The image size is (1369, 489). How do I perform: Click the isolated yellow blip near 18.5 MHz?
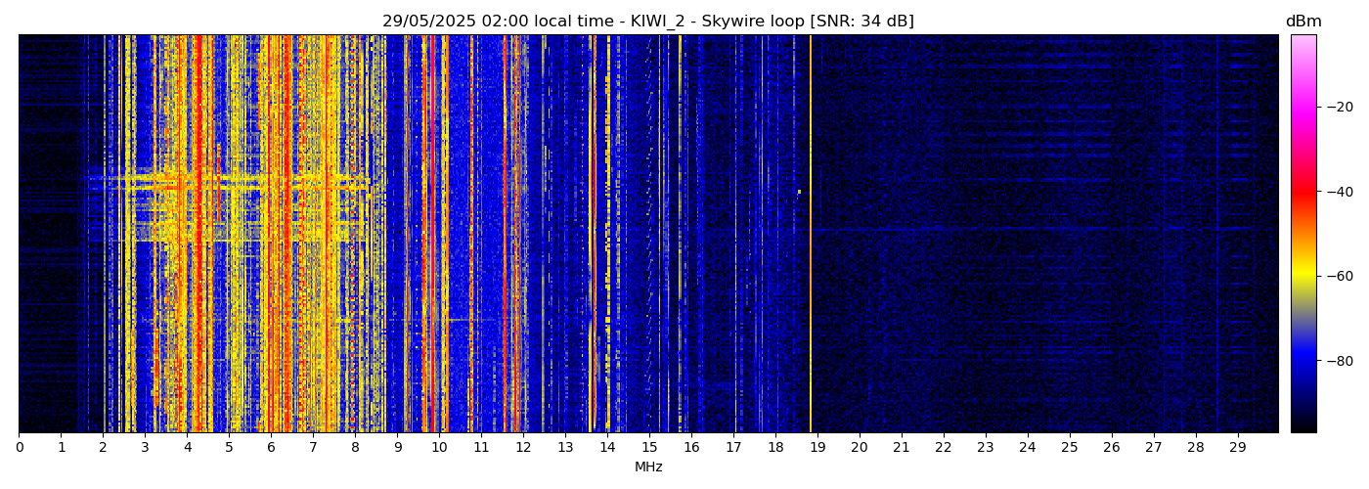click(799, 192)
